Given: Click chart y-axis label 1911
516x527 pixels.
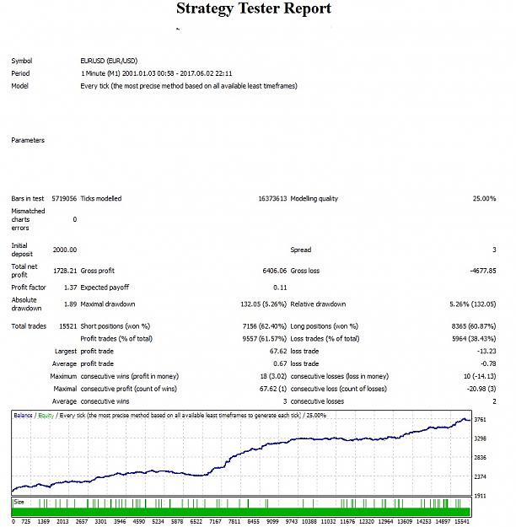Looking at the screenshot, I should click(x=480, y=496).
